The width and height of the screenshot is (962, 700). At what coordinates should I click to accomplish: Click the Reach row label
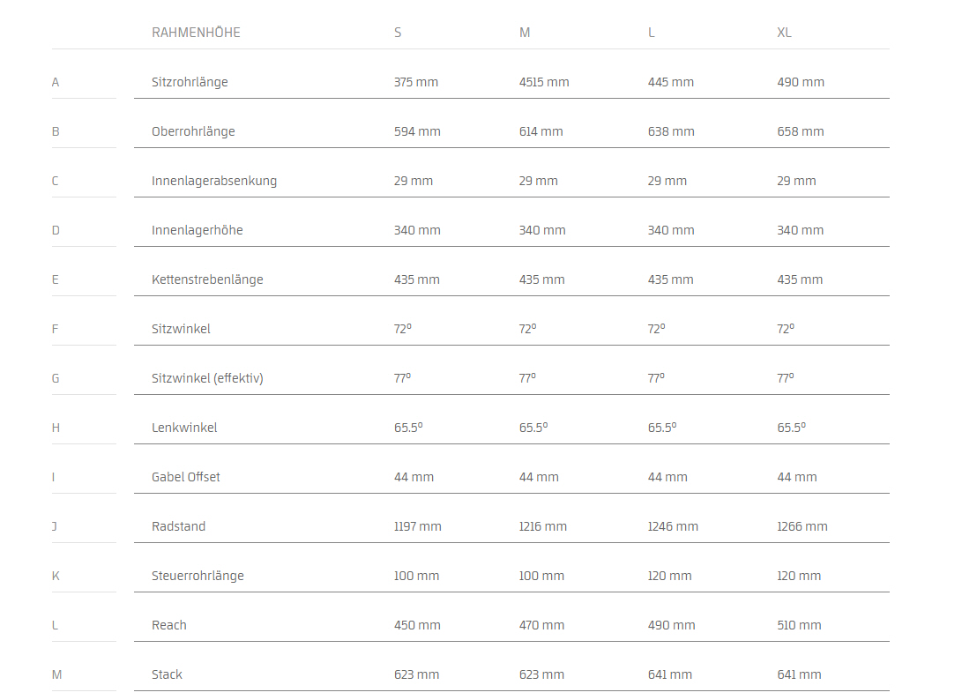(x=169, y=625)
